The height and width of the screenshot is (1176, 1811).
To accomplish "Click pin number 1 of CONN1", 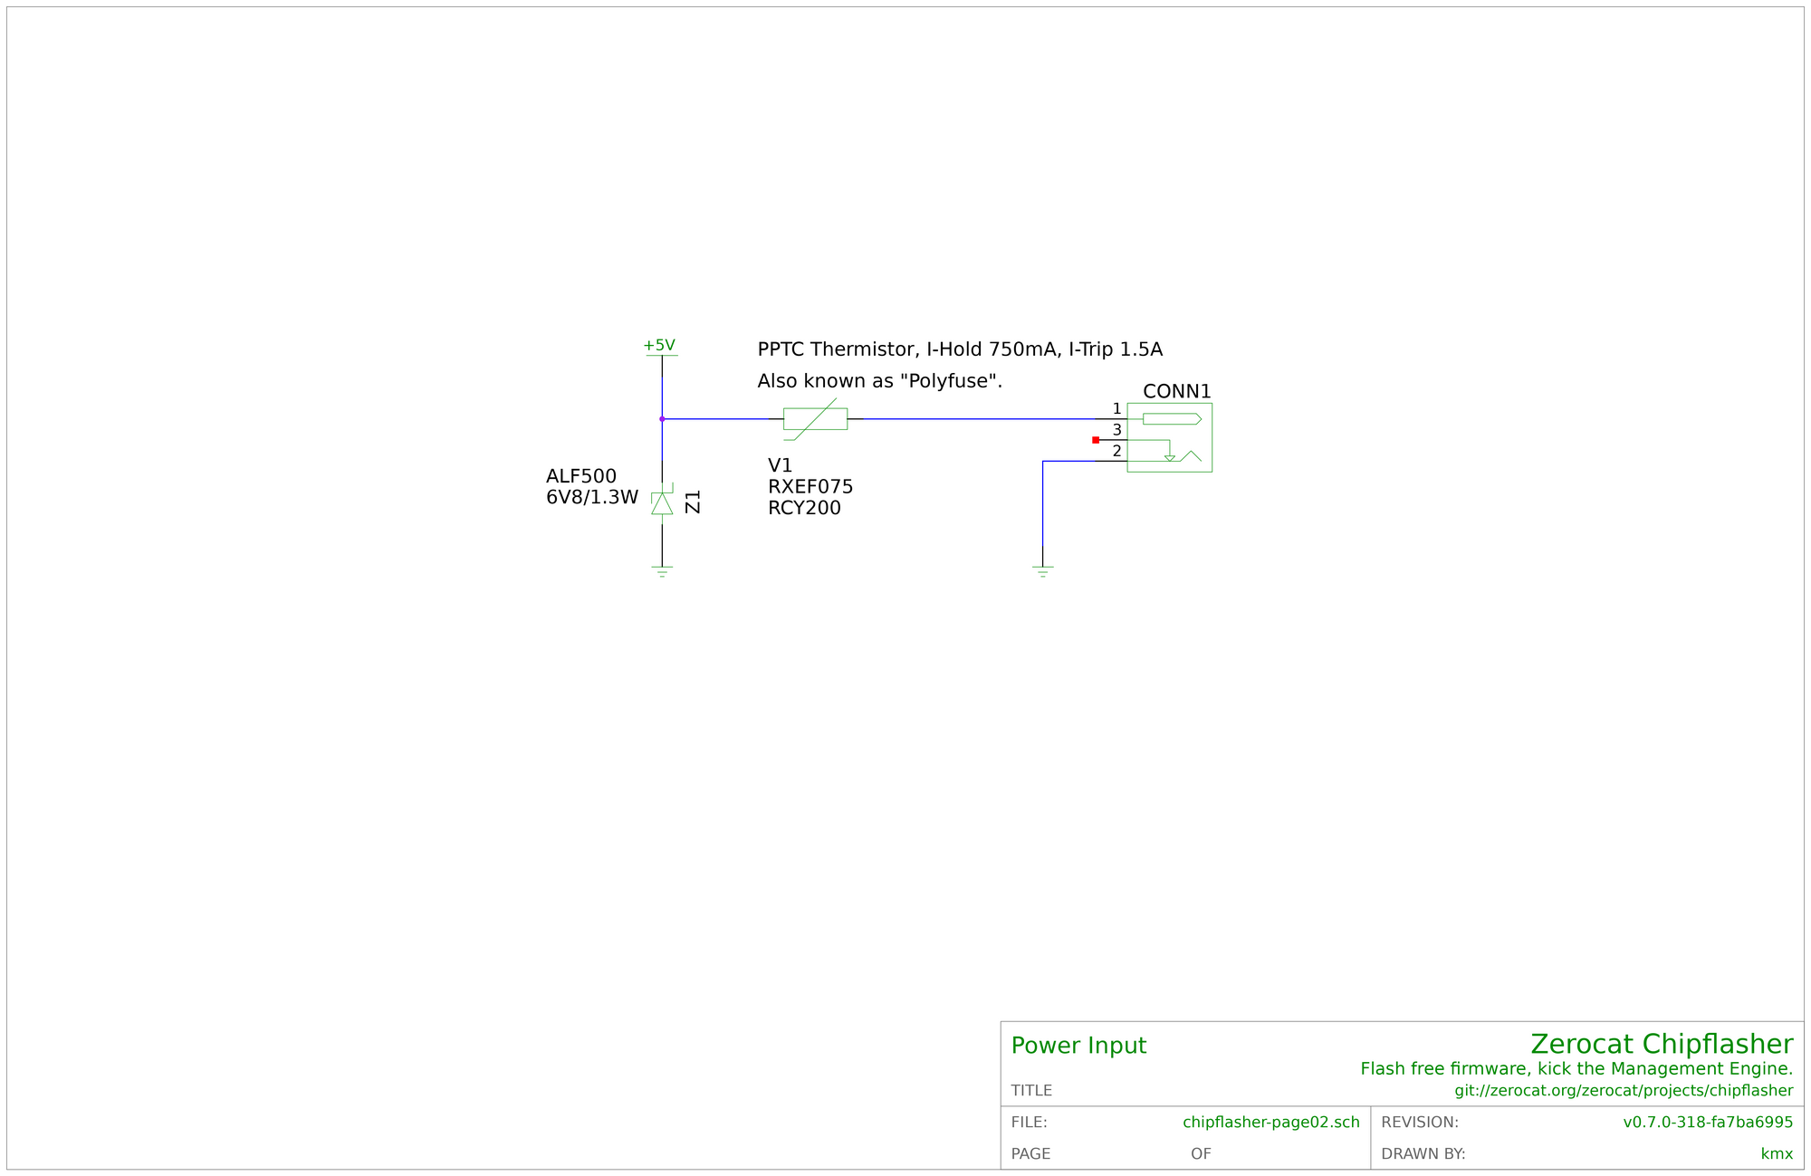I will pos(1116,409).
